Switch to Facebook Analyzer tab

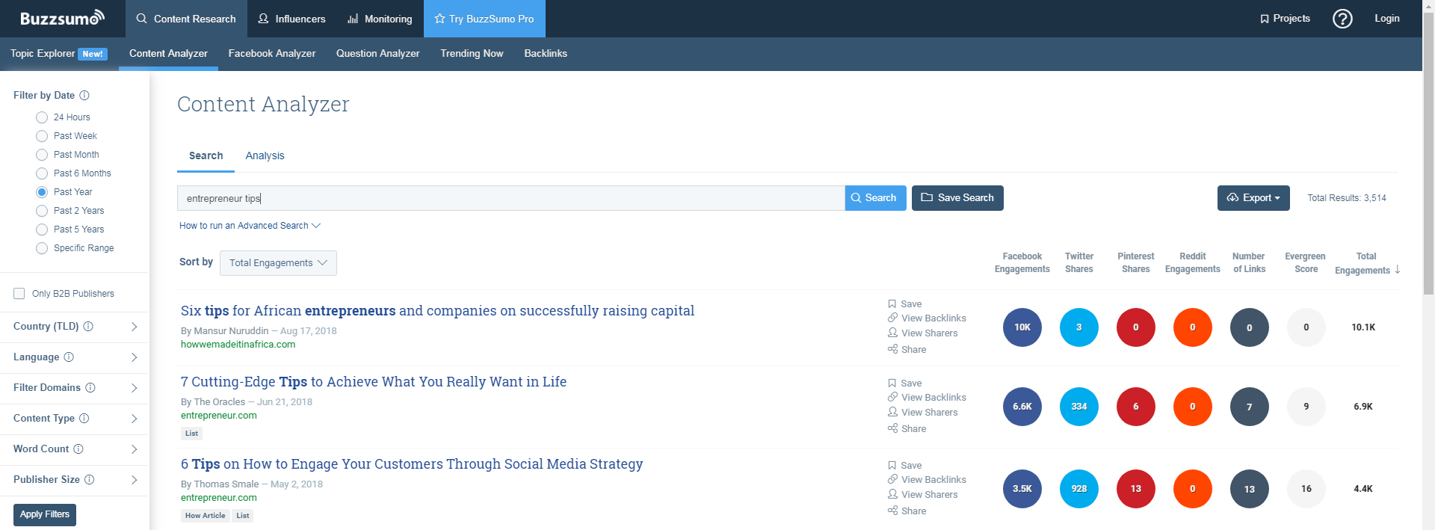(272, 54)
